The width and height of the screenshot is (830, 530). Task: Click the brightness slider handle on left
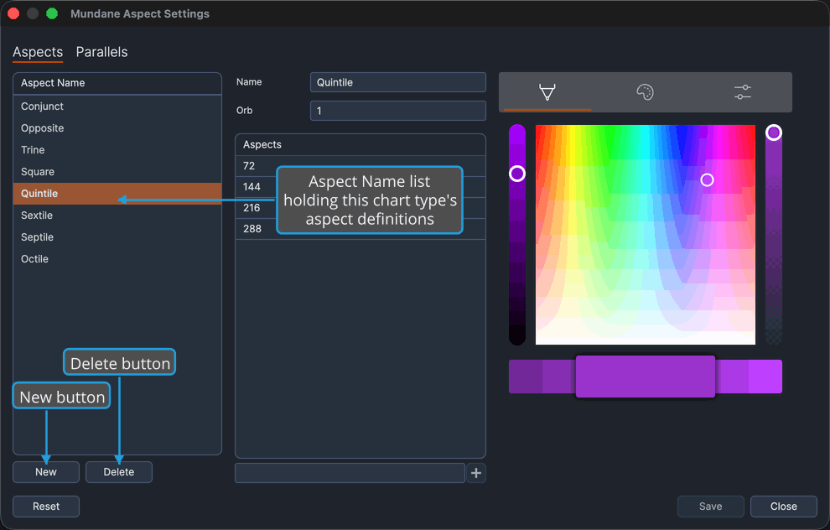coord(517,174)
